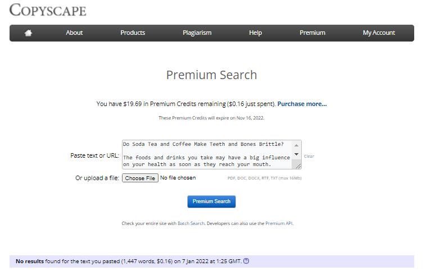Viewport: 426px width, 271px height.
Task: Open the My Account menu
Action: [x=379, y=33]
